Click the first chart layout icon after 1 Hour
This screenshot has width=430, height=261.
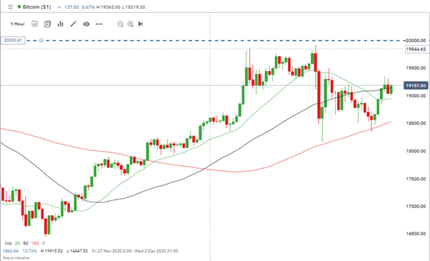pos(34,24)
